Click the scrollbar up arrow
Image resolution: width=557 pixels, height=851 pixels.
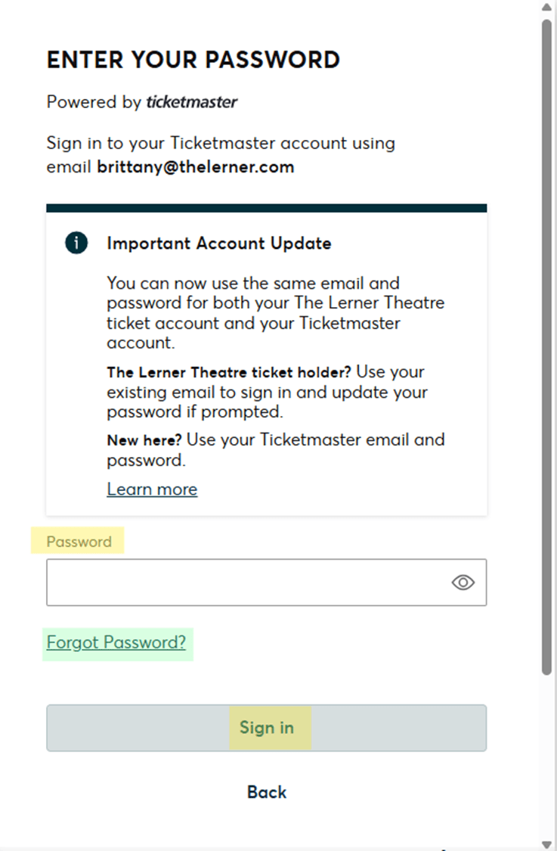coord(546,7)
